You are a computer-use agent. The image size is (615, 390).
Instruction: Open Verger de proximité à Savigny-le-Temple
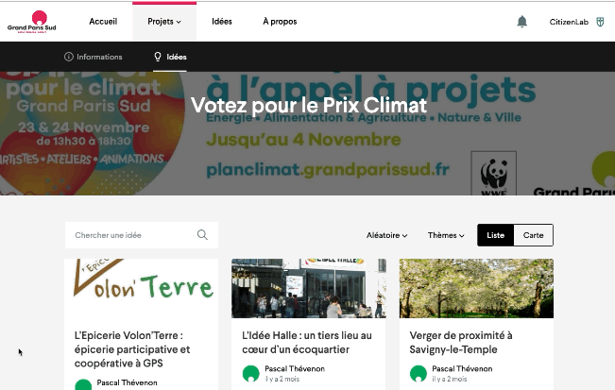coord(461,342)
